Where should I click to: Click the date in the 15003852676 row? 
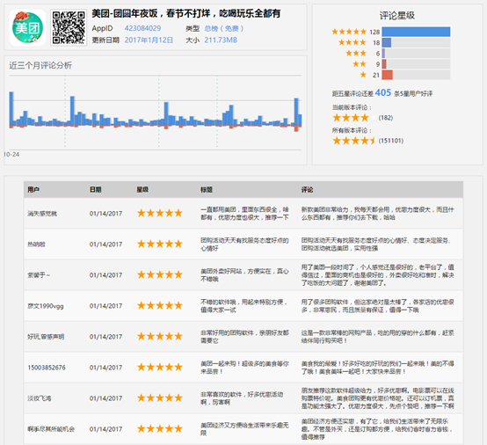[105, 368]
